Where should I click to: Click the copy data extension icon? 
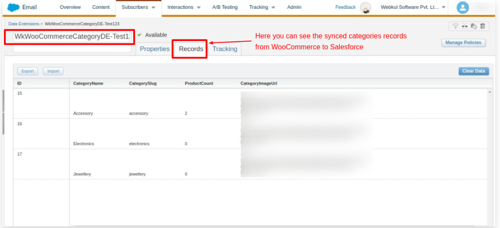[473, 26]
